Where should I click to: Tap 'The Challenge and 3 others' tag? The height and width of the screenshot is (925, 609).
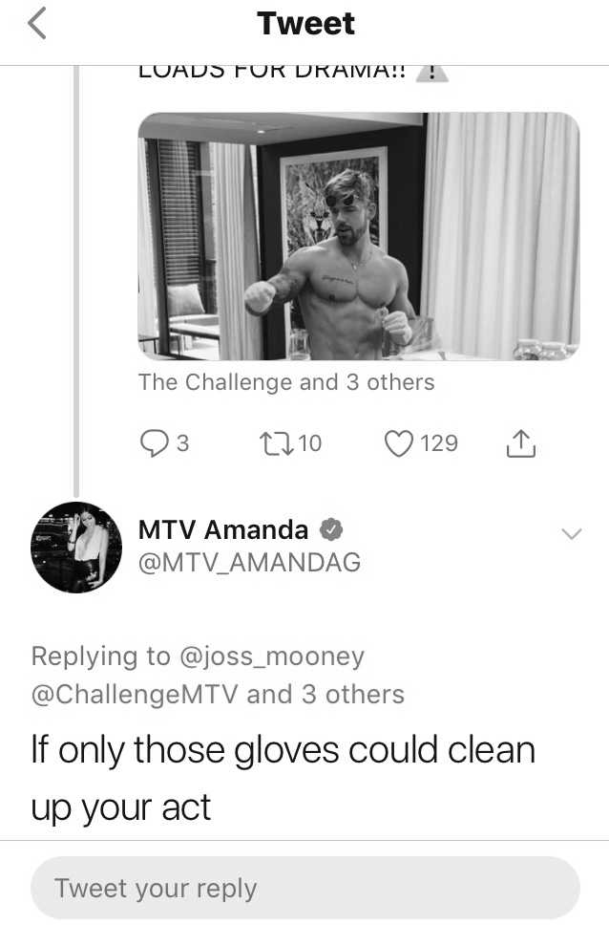coord(286,382)
